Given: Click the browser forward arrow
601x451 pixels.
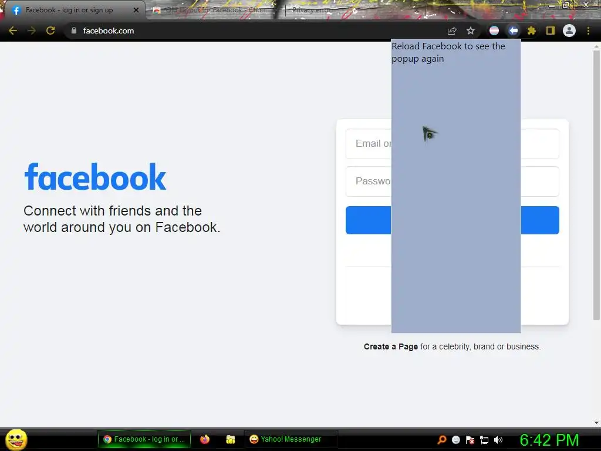Looking at the screenshot, I should [x=32, y=31].
